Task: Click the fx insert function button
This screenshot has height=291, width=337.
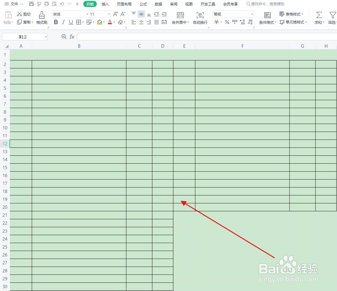Action: (x=72, y=37)
